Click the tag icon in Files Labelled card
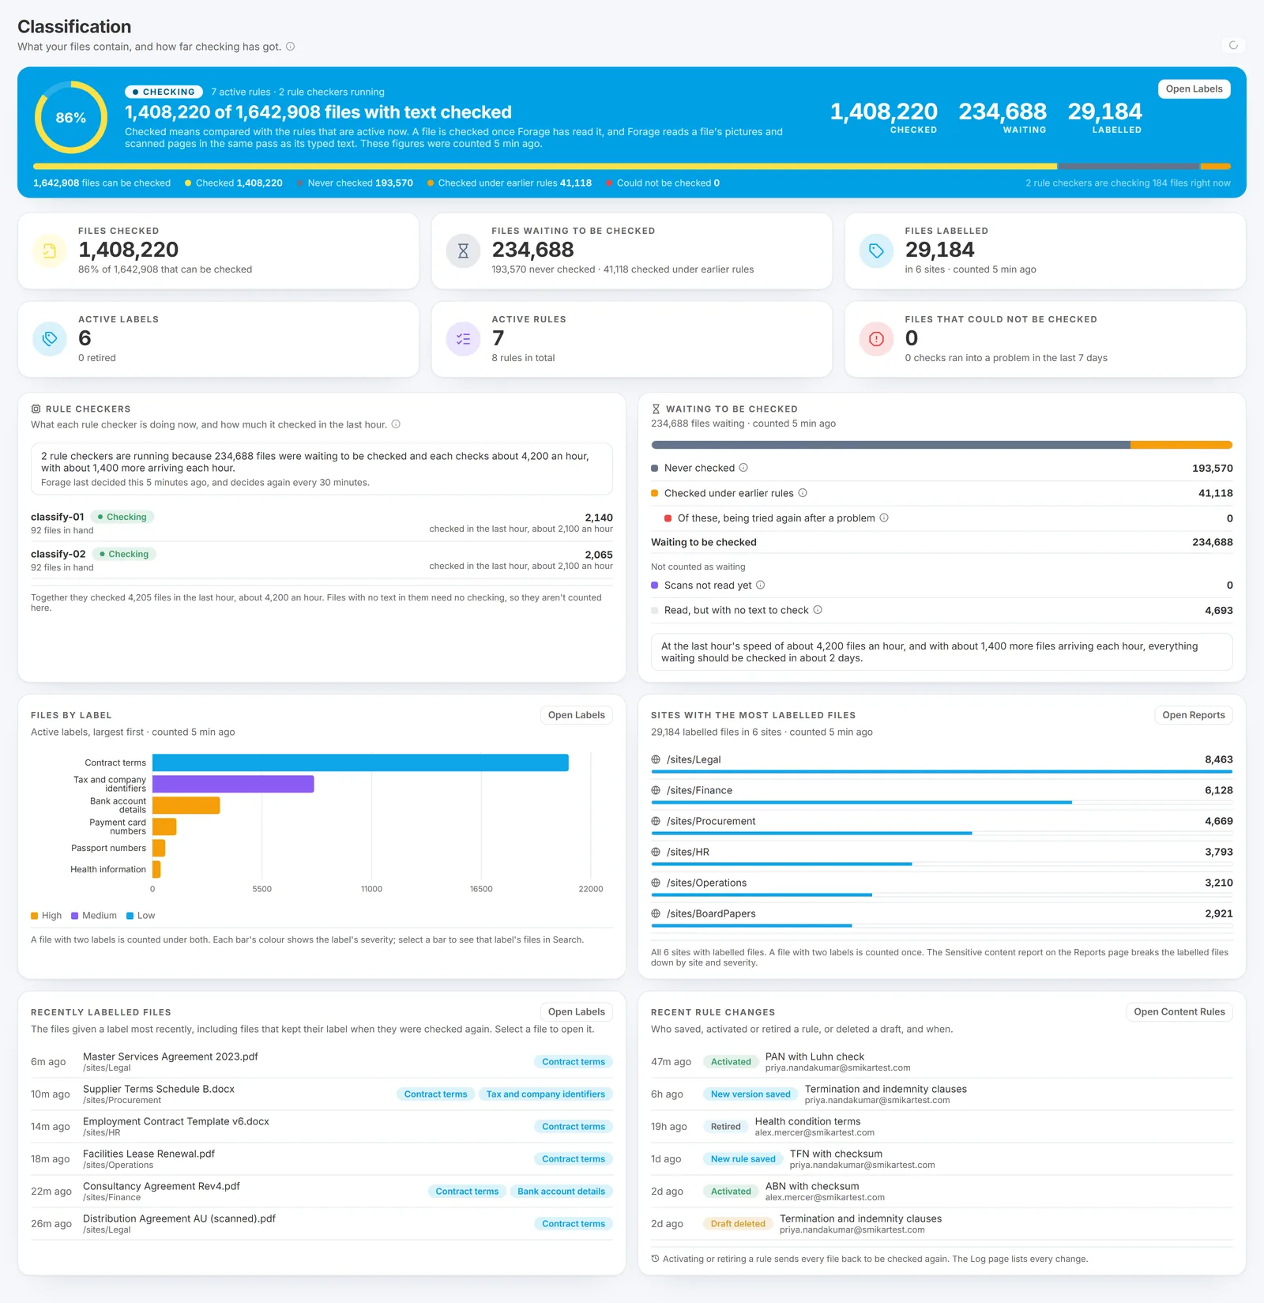The image size is (1264, 1303). pyautogui.click(x=877, y=251)
